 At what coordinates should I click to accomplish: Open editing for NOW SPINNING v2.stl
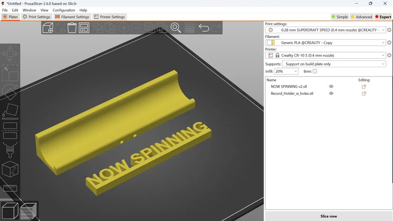coord(364,87)
